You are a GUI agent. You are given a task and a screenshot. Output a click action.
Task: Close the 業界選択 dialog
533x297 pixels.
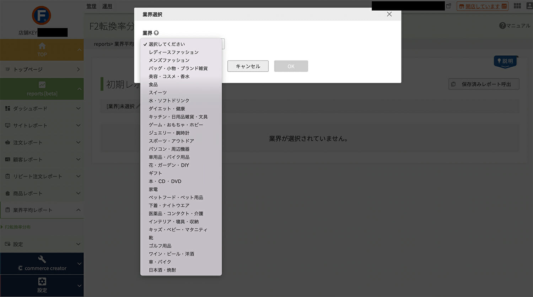pyautogui.click(x=389, y=14)
